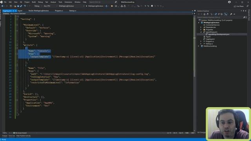Click Solution Explorer Home icon

tap(204, 14)
